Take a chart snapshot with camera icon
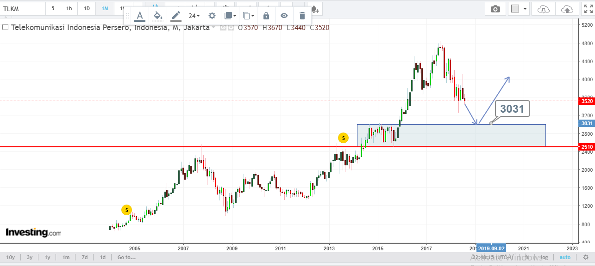 495,9
